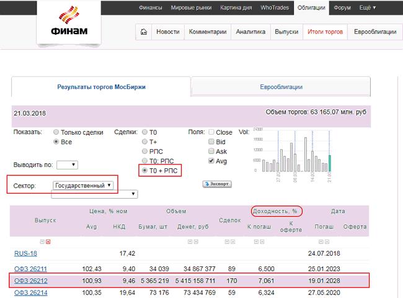Choose the РПС deals radio button
The height and width of the screenshot is (298, 403).
(144, 151)
